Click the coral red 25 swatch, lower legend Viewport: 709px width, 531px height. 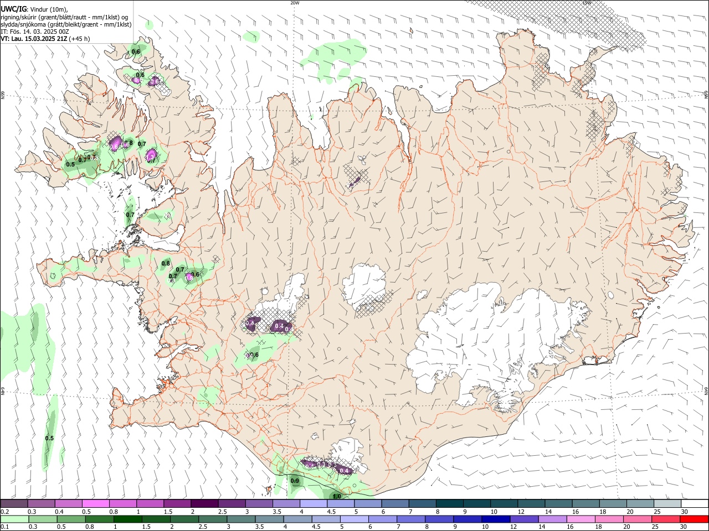click(666, 519)
